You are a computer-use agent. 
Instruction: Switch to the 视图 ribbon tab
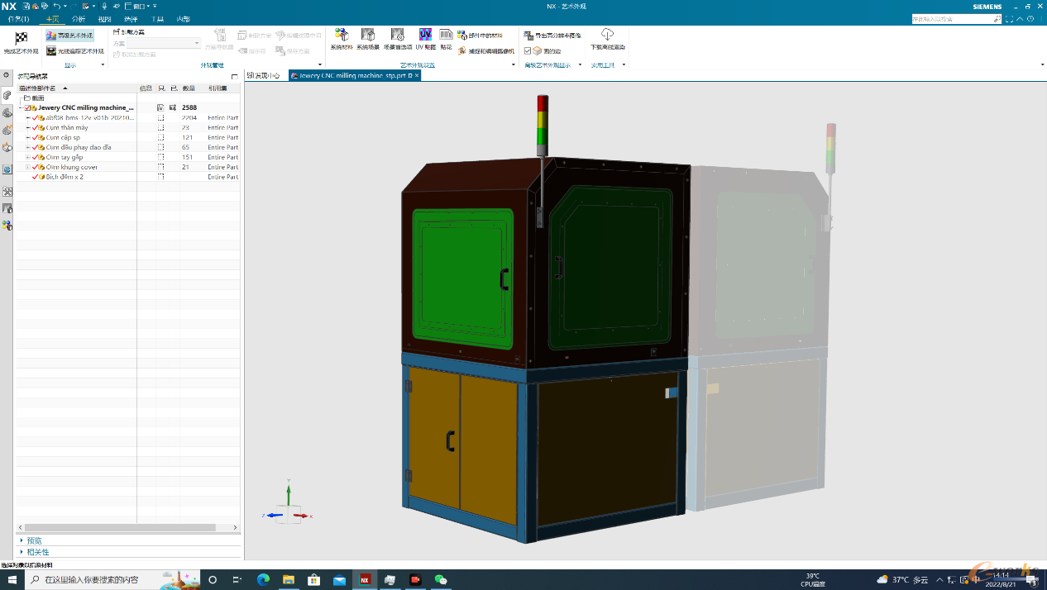point(104,18)
